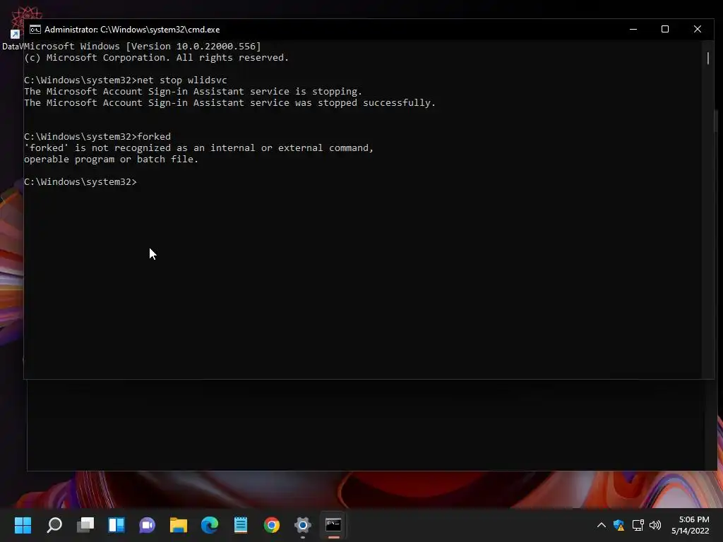Open Windows Security tray icon
723x542 pixels.
pos(619,525)
